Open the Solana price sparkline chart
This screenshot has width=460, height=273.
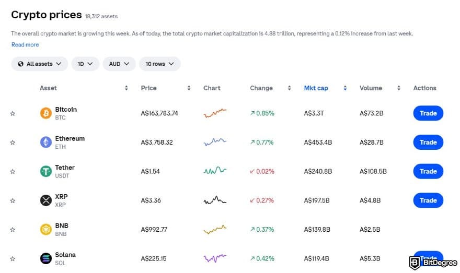(215, 258)
